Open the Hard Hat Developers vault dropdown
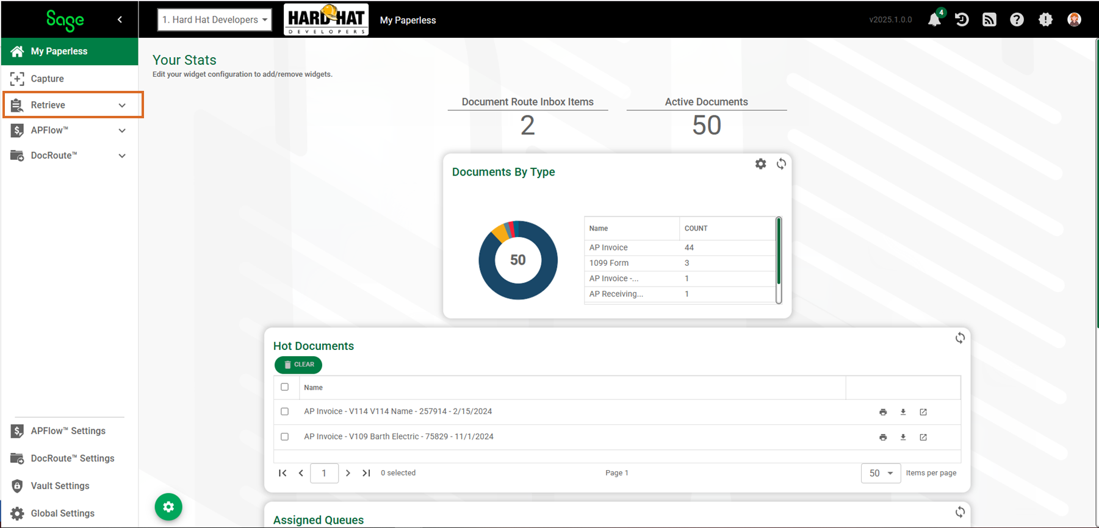This screenshot has height=528, width=1099. tap(214, 20)
